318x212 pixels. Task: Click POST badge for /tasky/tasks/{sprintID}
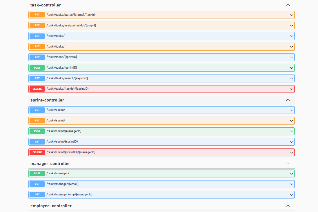coord(37,68)
